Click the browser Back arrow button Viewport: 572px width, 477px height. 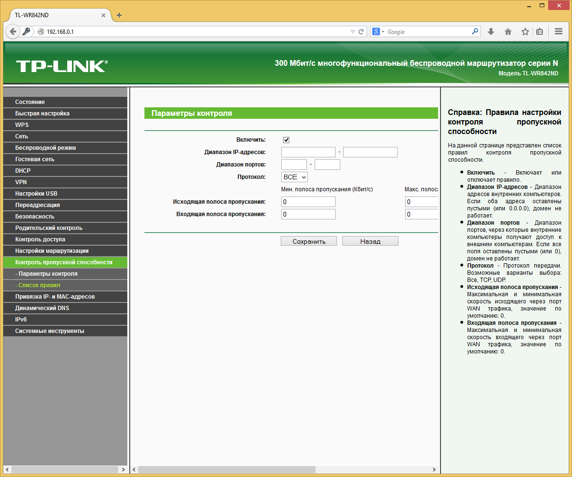(13, 31)
